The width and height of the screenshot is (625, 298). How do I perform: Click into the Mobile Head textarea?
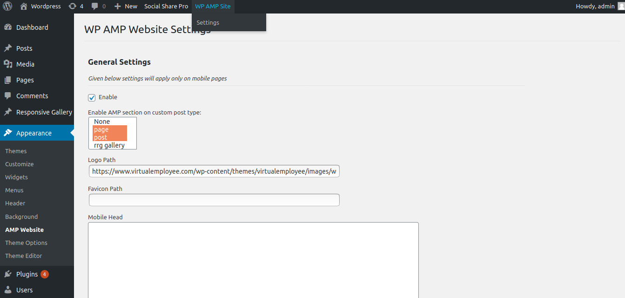[x=253, y=260]
